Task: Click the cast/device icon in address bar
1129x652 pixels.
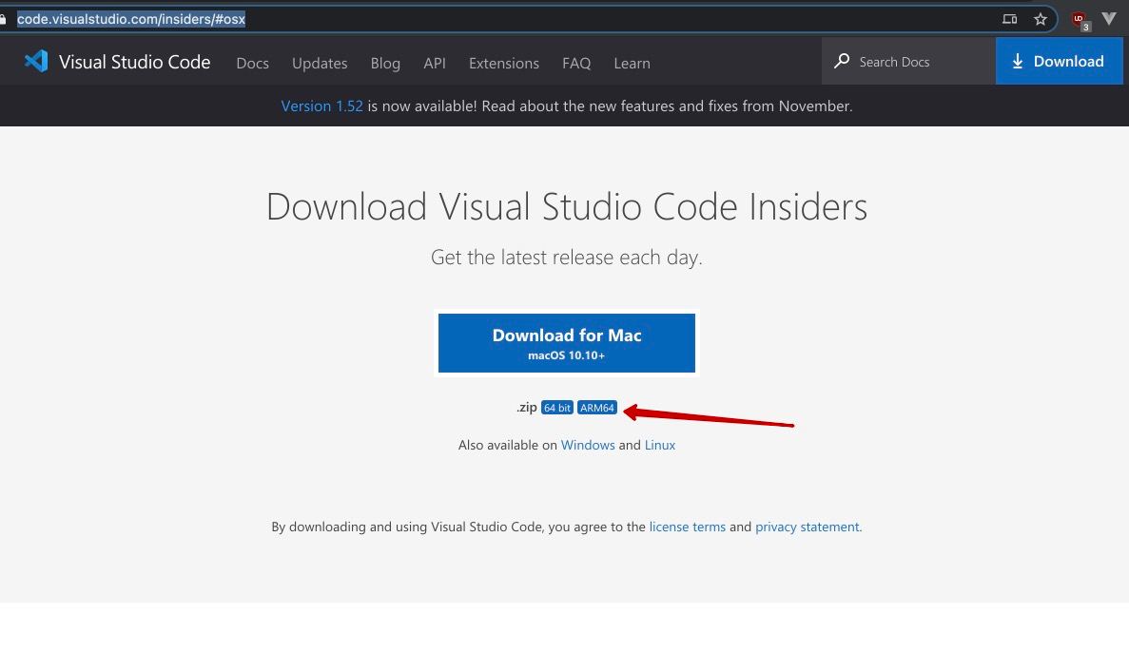Action: [x=1009, y=19]
